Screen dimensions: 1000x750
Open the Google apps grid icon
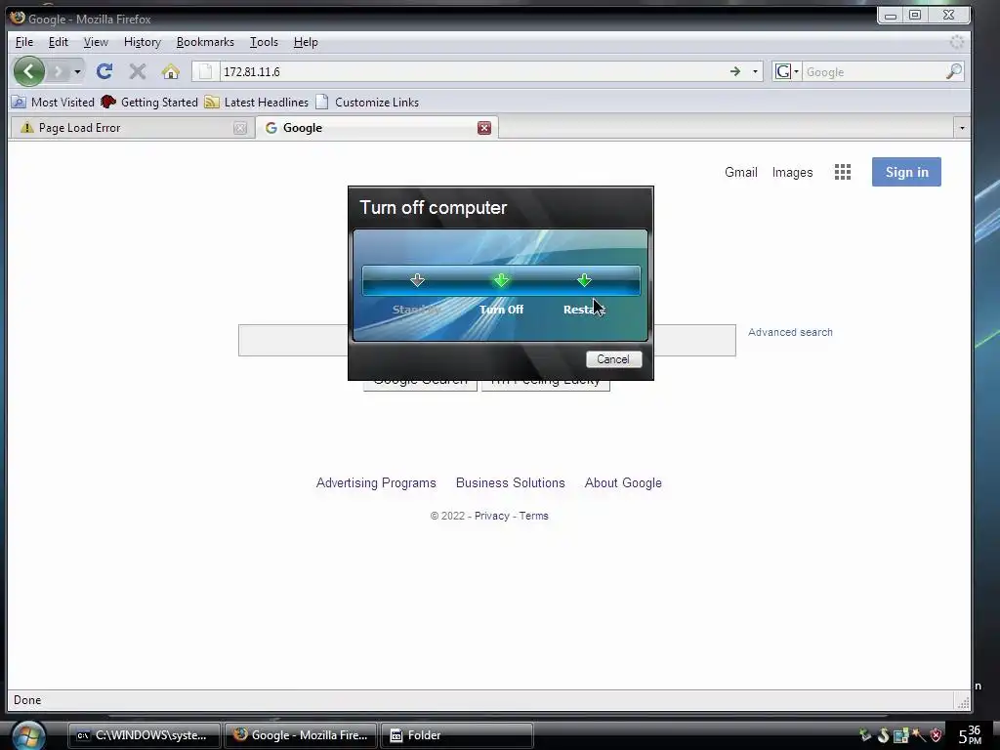843,172
